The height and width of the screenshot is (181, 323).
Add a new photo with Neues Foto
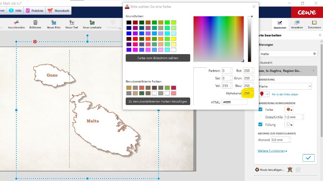click(54, 24)
